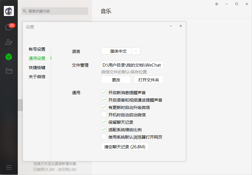Click 清空聊天记录 (26.8M) button
252x175 pixels.
coord(124,147)
